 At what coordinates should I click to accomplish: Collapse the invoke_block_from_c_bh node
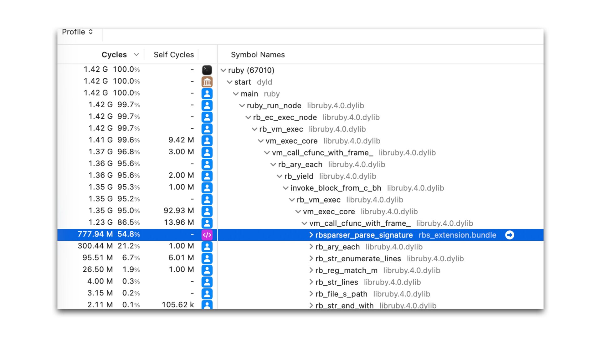tap(285, 188)
